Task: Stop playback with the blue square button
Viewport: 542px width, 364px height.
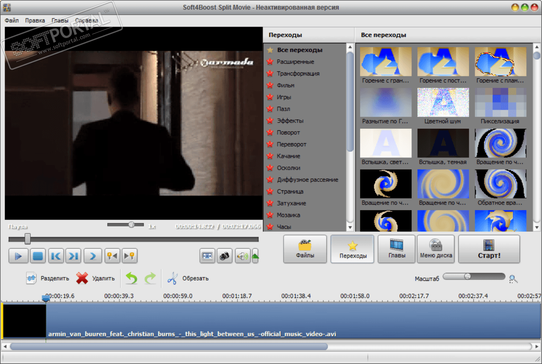Action: pos(38,256)
